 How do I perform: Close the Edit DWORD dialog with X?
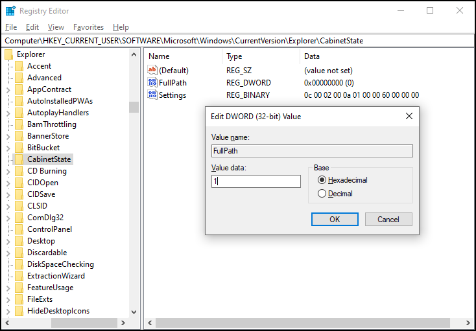tap(409, 116)
